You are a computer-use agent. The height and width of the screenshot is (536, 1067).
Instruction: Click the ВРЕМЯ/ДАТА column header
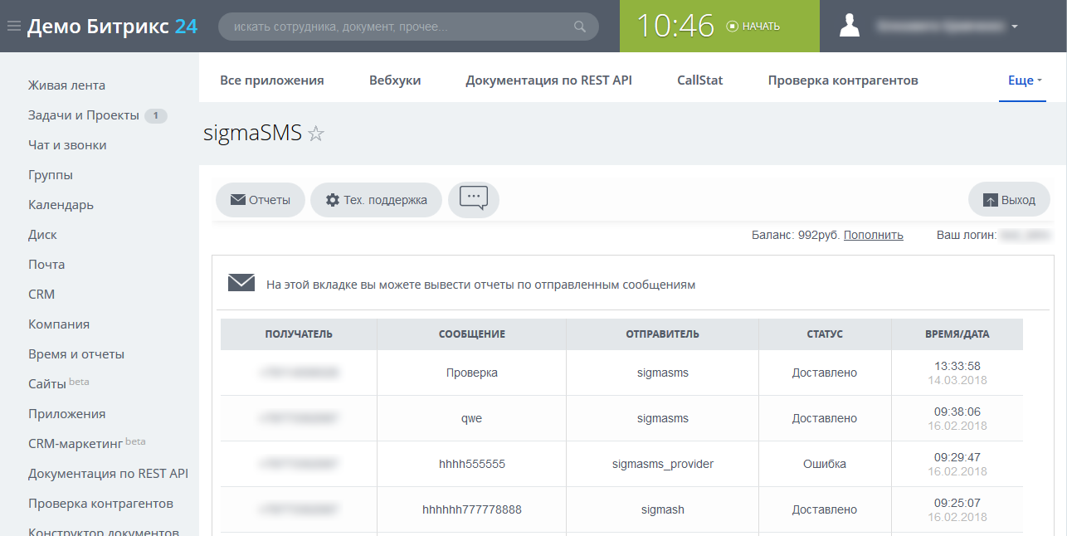pyautogui.click(x=957, y=334)
